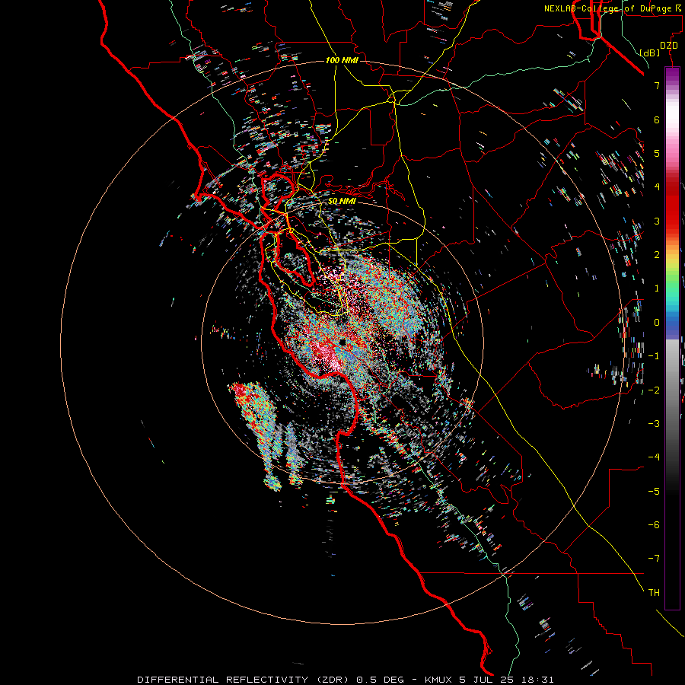Click the "5" value on the dB scale

(657, 153)
